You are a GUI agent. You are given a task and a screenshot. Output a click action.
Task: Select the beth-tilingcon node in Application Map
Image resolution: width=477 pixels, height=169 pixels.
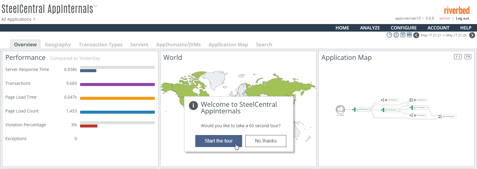coord(420,100)
